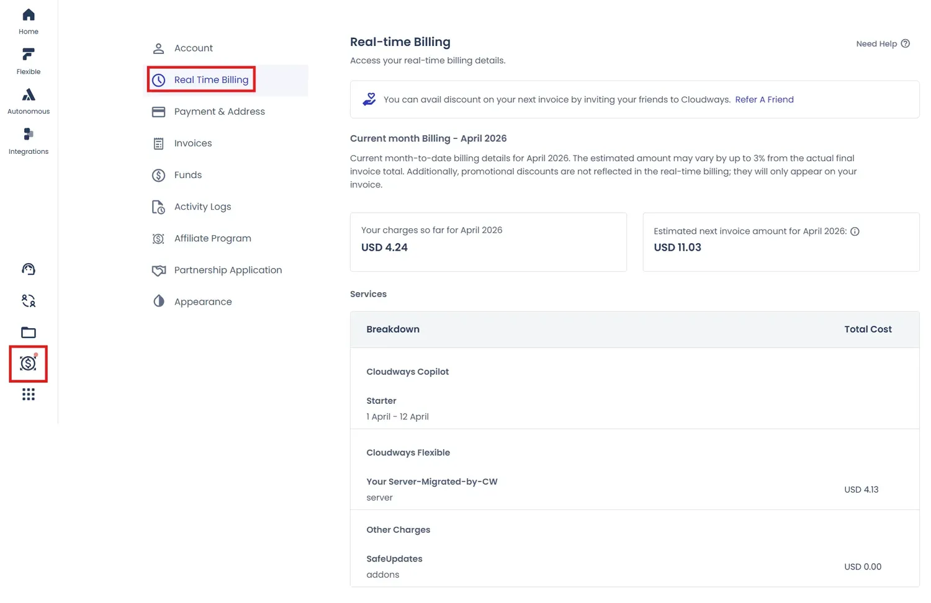Click the USD 4.13 server cost
Image resolution: width=931 pixels, height=603 pixels.
[x=861, y=489]
